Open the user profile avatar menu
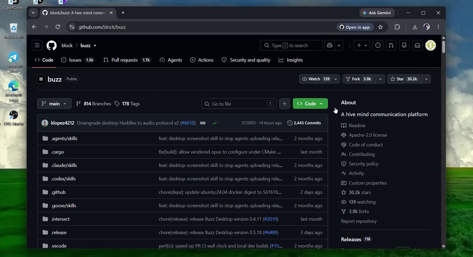Image resolution: width=473 pixels, height=257 pixels. point(430,45)
